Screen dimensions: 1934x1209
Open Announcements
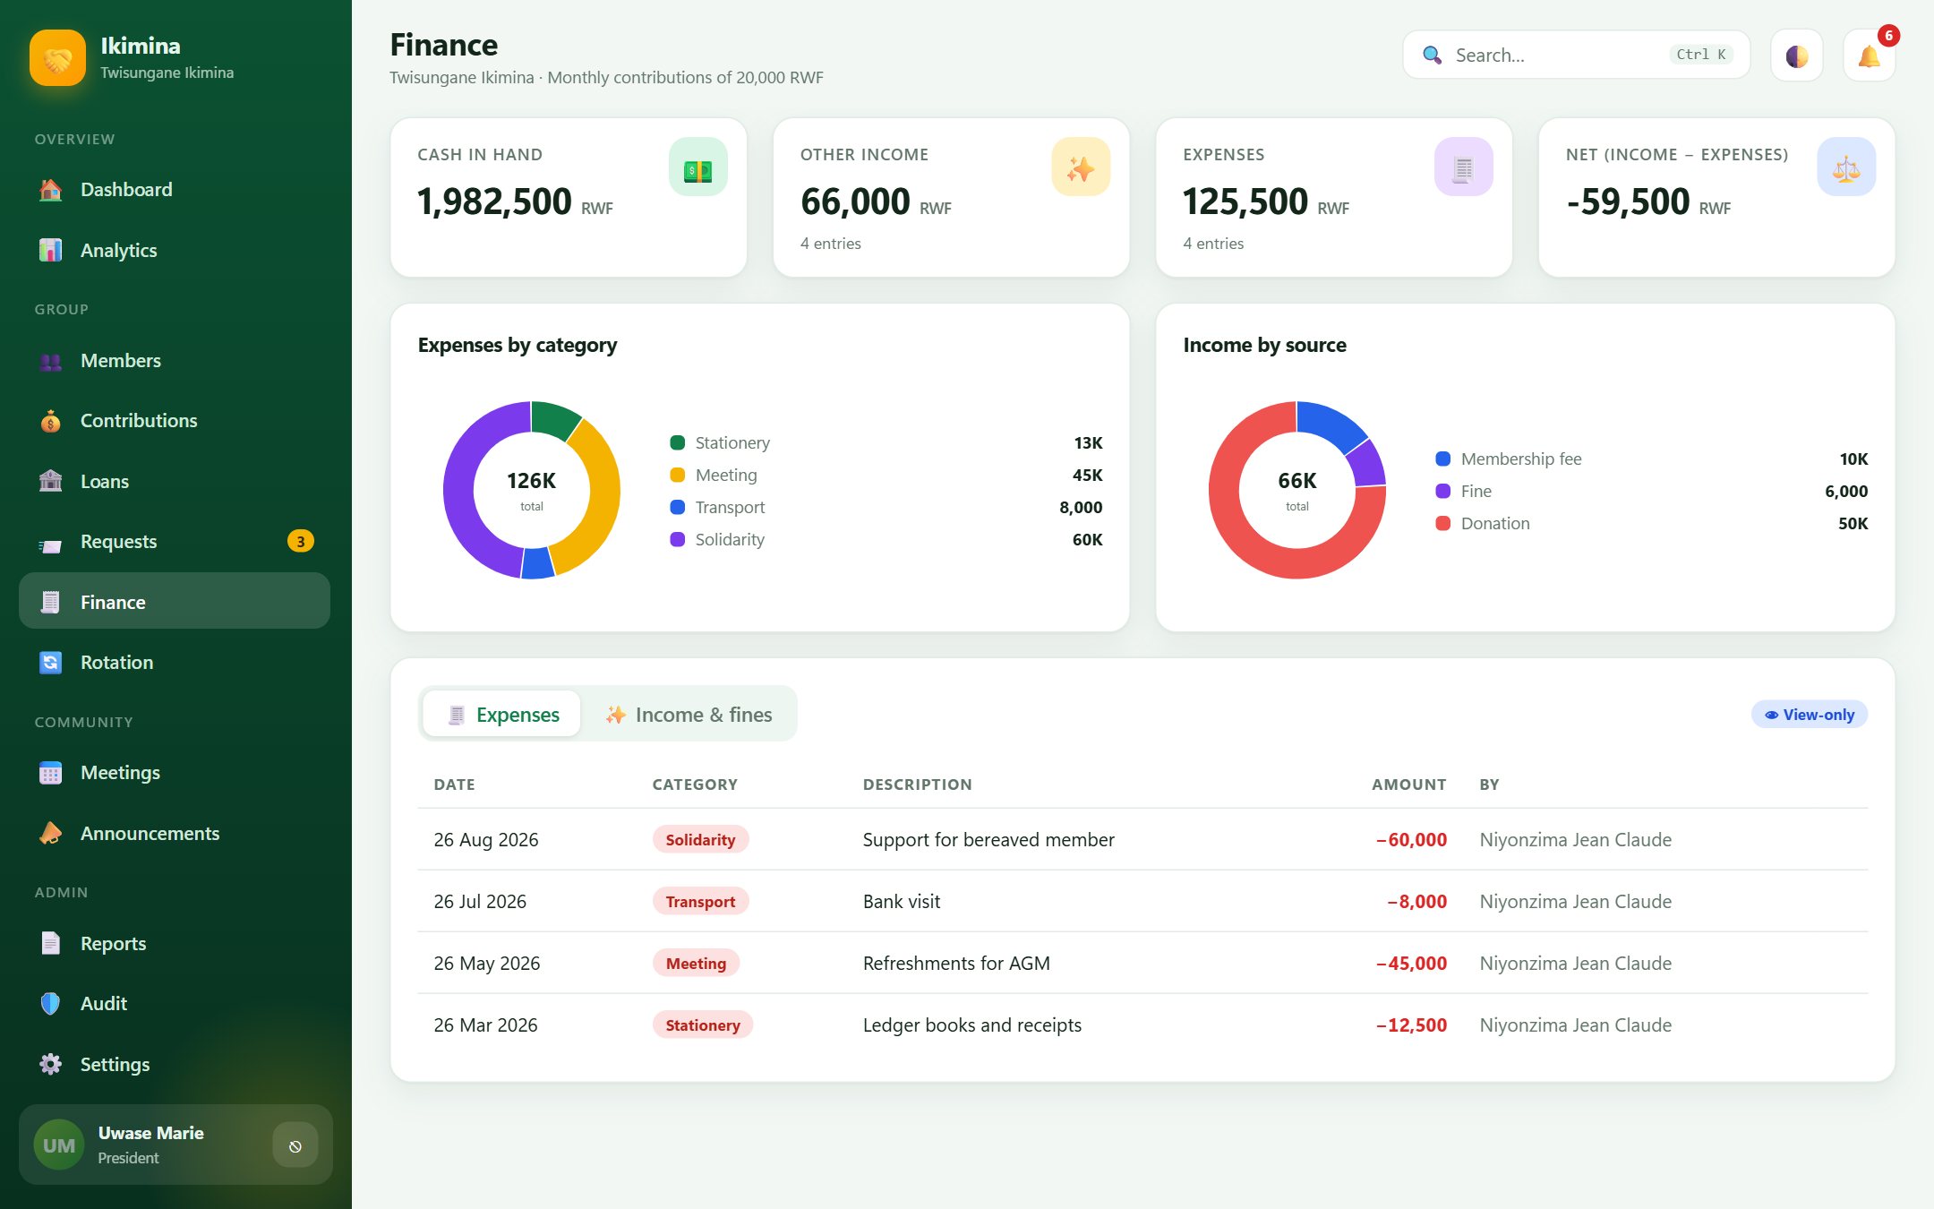175,833
